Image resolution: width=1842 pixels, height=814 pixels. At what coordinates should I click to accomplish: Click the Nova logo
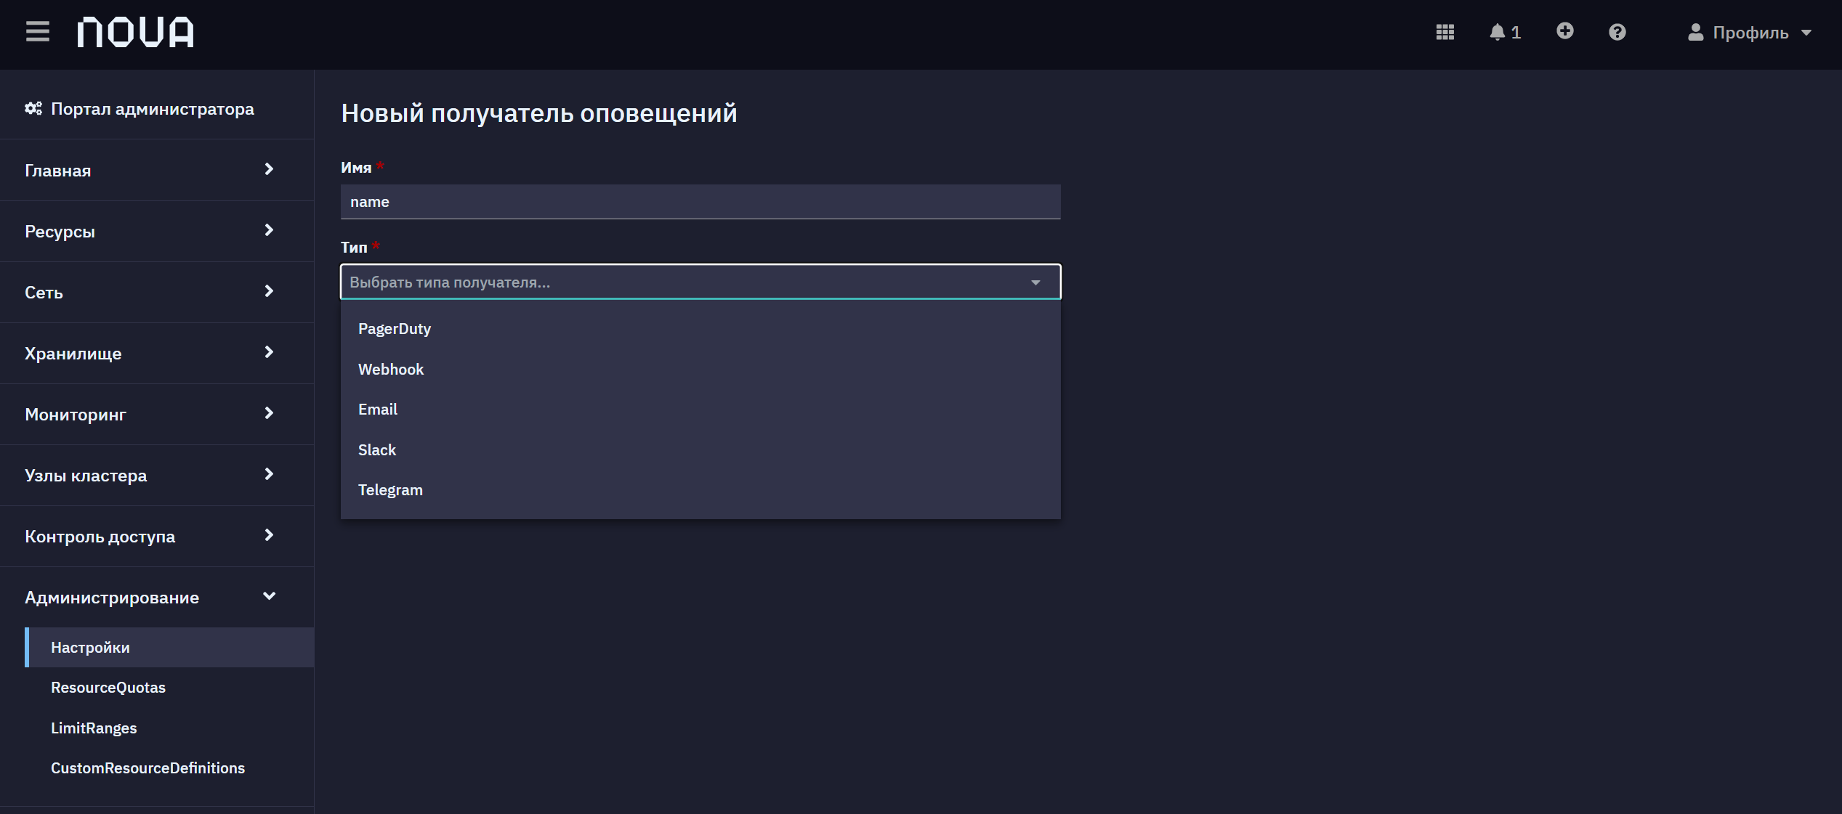pyautogui.click(x=136, y=32)
